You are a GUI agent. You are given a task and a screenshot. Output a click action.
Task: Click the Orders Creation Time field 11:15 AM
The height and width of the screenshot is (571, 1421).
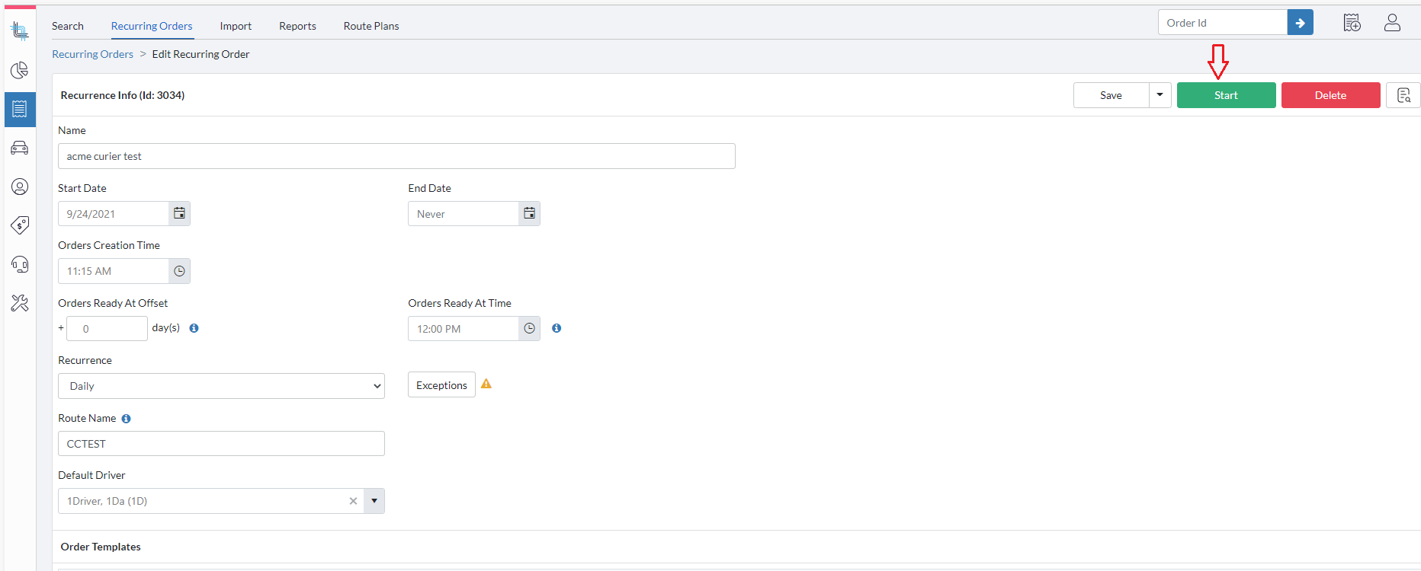(114, 271)
